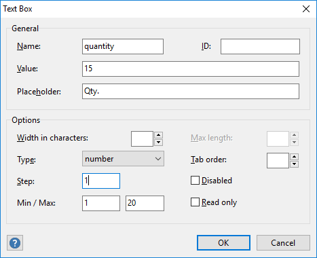Click the Placeholder field with Qty.

[191, 92]
